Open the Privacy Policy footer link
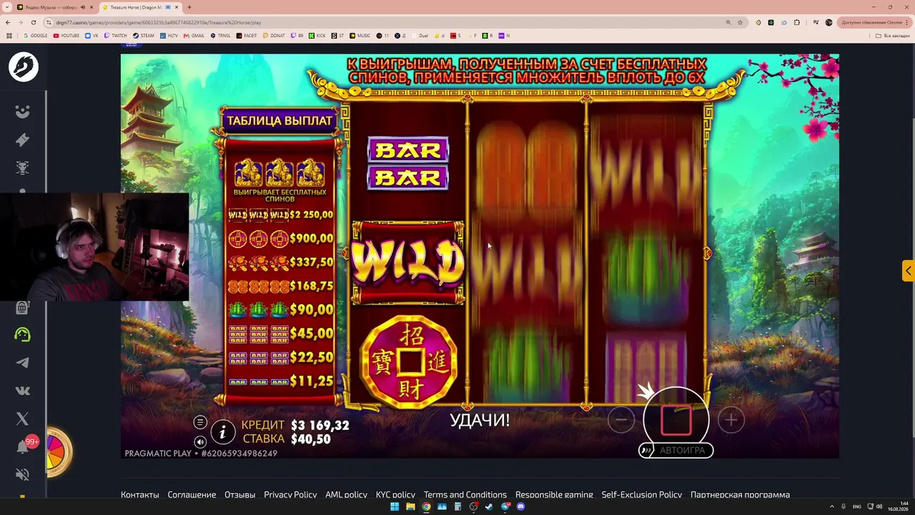The image size is (915, 515). point(290,494)
